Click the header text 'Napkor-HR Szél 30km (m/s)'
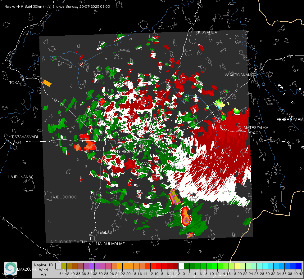Image resolution: width=304 pixels, height=279 pixels. click(28, 7)
